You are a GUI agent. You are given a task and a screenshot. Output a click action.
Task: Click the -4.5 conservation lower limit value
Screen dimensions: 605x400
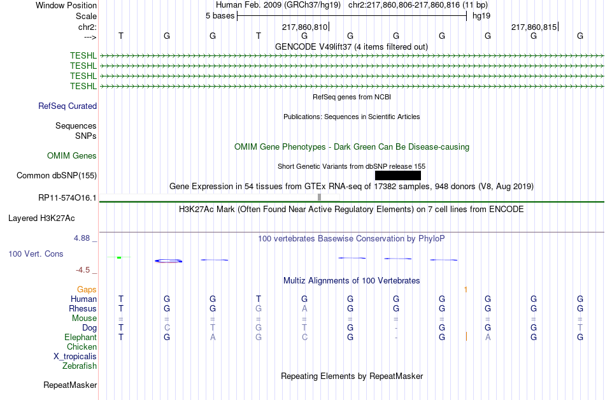[x=83, y=269]
